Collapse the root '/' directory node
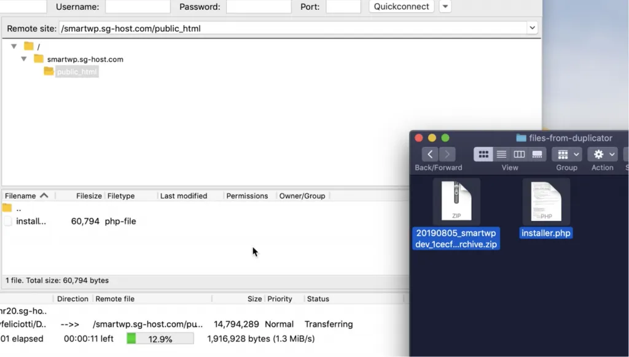This screenshot has width=629, height=357. pyautogui.click(x=14, y=46)
